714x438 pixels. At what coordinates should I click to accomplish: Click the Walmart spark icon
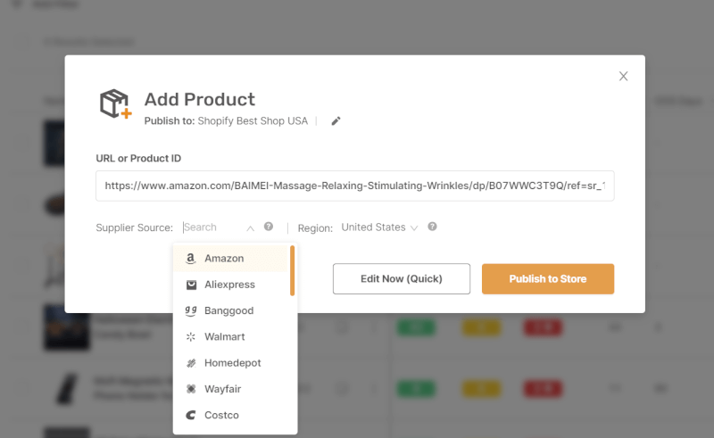click(x=191, y=337)
